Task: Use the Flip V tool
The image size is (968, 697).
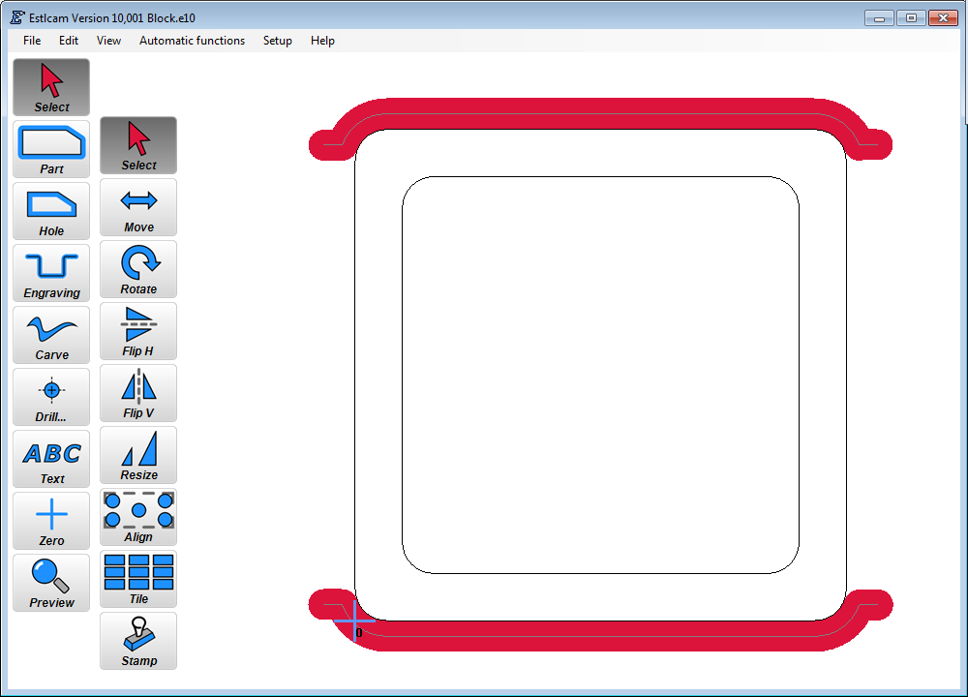Action: coord(138,393)
